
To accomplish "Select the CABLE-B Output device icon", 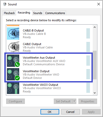I will click(x=13, y=34).
